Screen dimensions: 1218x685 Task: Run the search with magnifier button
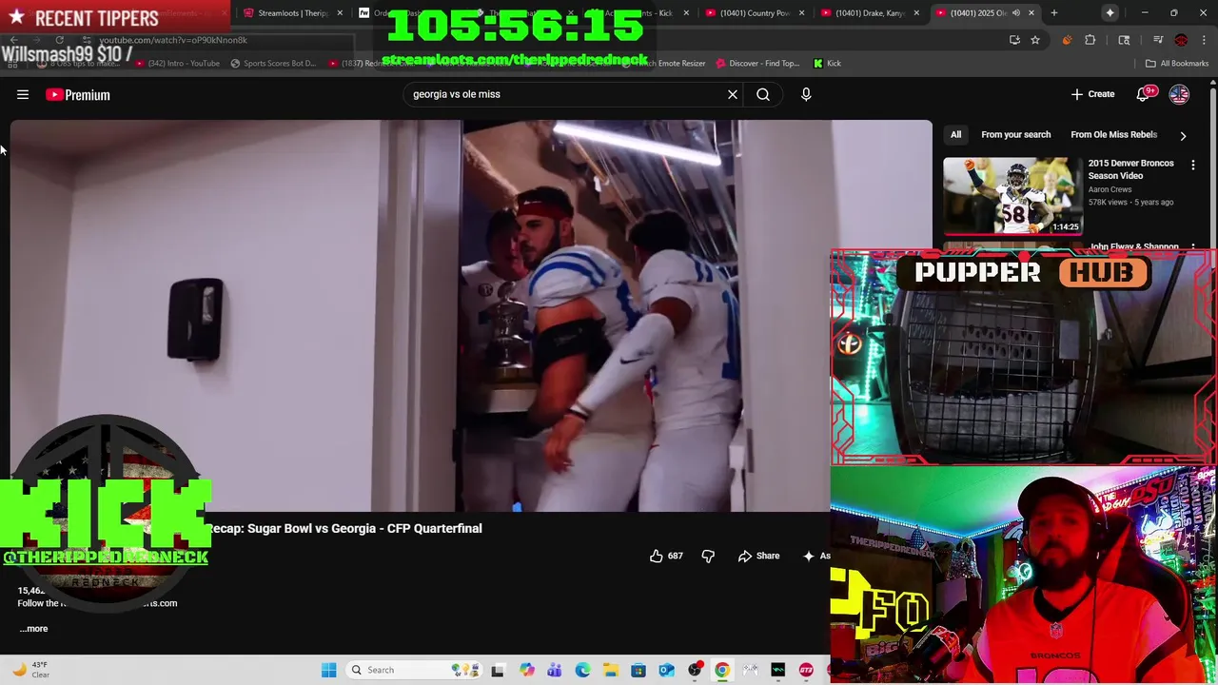pos(763,94)
